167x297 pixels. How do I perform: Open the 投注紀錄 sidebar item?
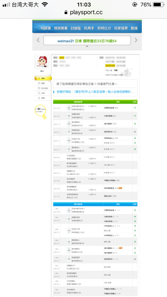pyautogui.click(x=43, y=88)
